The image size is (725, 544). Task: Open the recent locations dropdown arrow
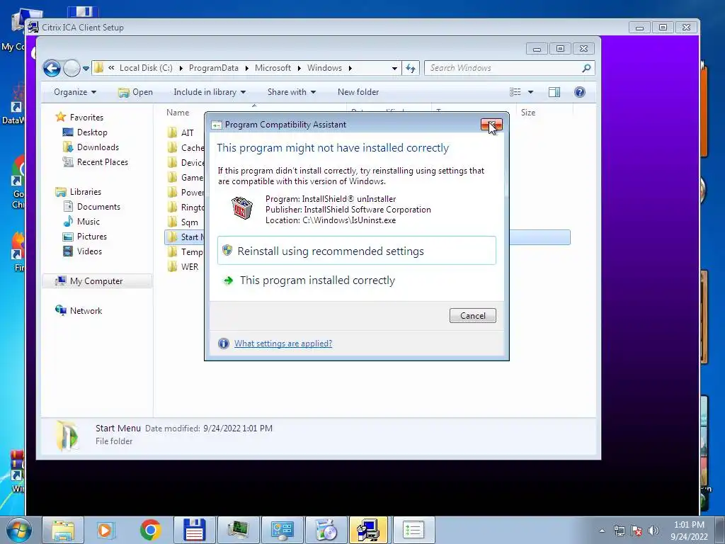(86, 69)
